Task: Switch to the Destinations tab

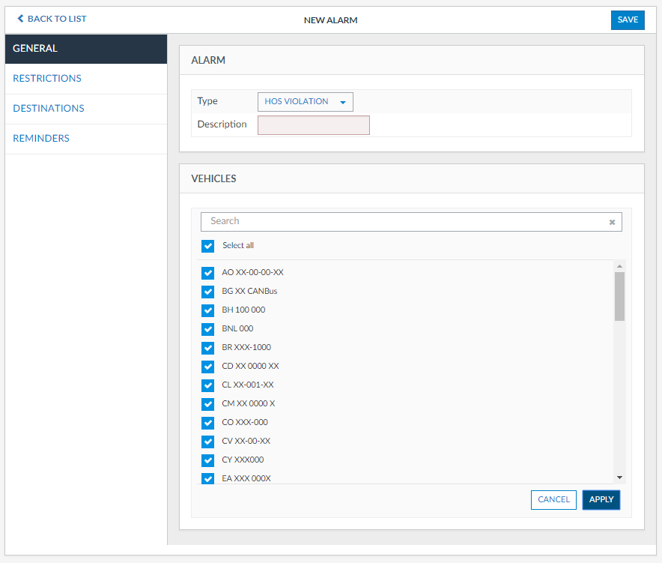Action: point(49,109)
